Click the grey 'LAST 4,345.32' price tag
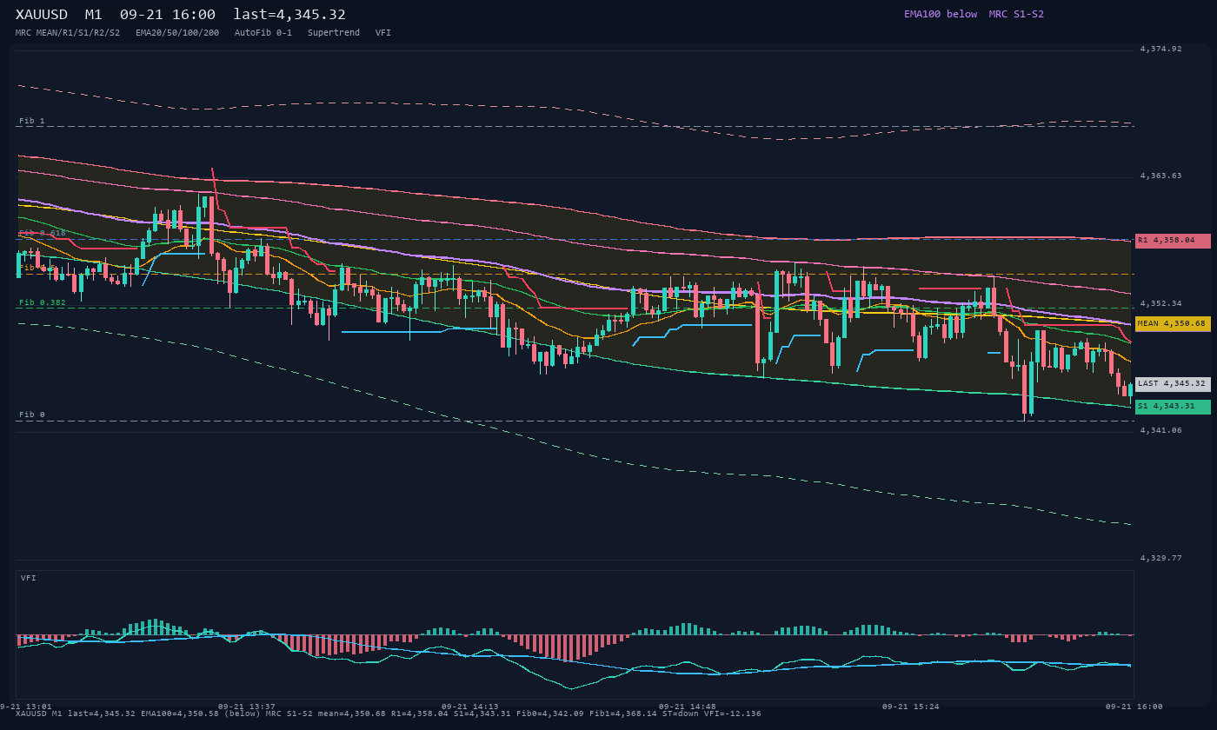 click(x=1173, y=383)
